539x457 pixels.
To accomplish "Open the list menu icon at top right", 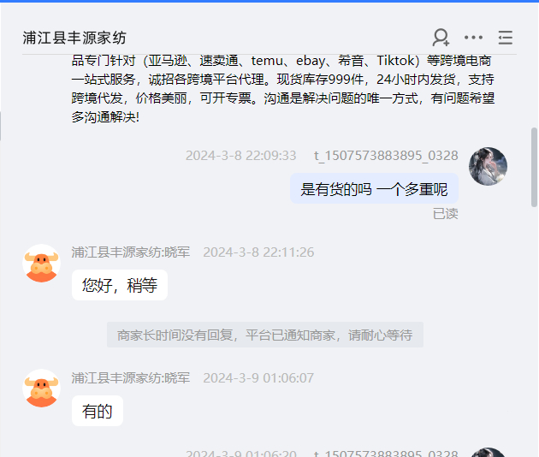I will pyautogui.click(x=506, y=38).
